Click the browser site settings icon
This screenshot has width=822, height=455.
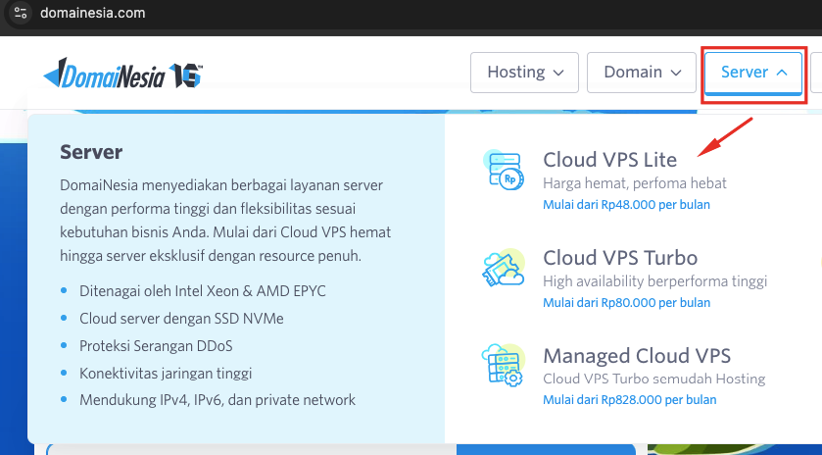pyautogui.click(x=21, y=13)
